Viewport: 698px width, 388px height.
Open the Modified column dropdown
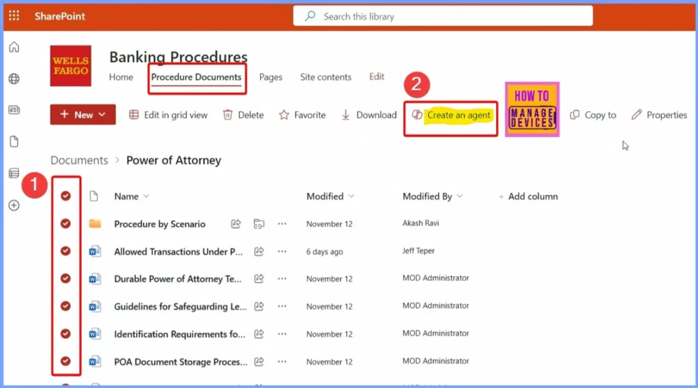pos(330,196)
